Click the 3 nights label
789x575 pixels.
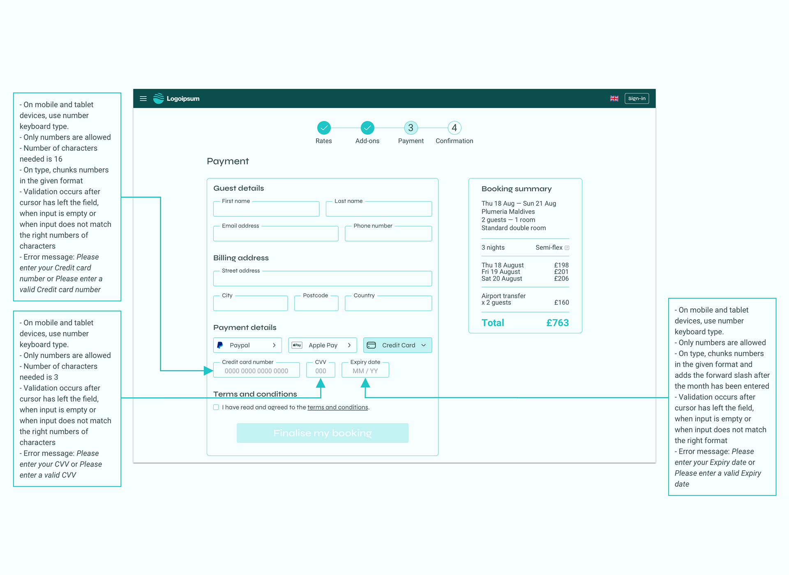[x=493, y=248]
